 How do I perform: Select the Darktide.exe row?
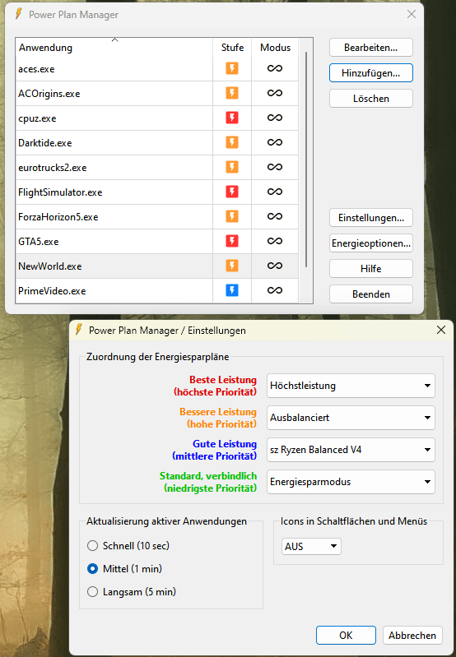pyautogui.click(x=157, y=143)
